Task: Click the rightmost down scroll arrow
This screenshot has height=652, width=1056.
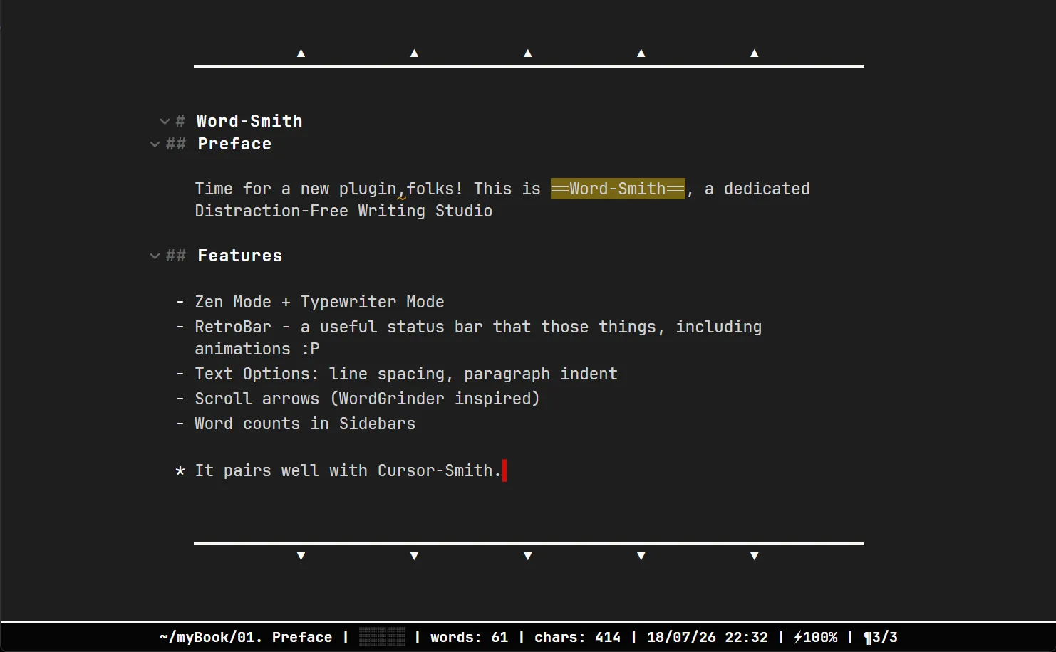Action: [x=755, y=556]
